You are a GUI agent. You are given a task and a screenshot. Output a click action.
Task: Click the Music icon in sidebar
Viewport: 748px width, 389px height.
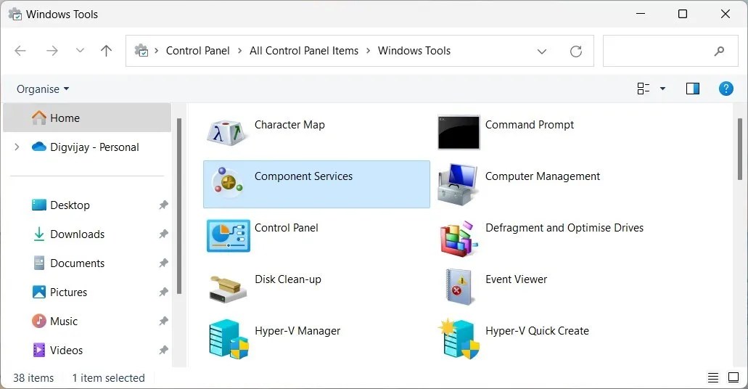(38, 321)
